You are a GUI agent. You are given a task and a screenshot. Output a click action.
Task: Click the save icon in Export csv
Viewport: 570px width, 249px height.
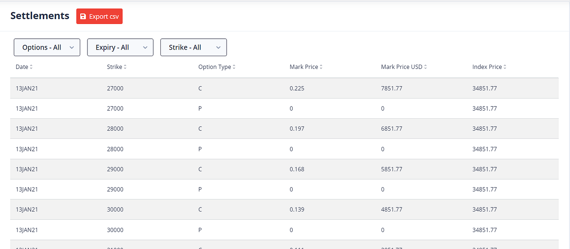pos(83,16)
